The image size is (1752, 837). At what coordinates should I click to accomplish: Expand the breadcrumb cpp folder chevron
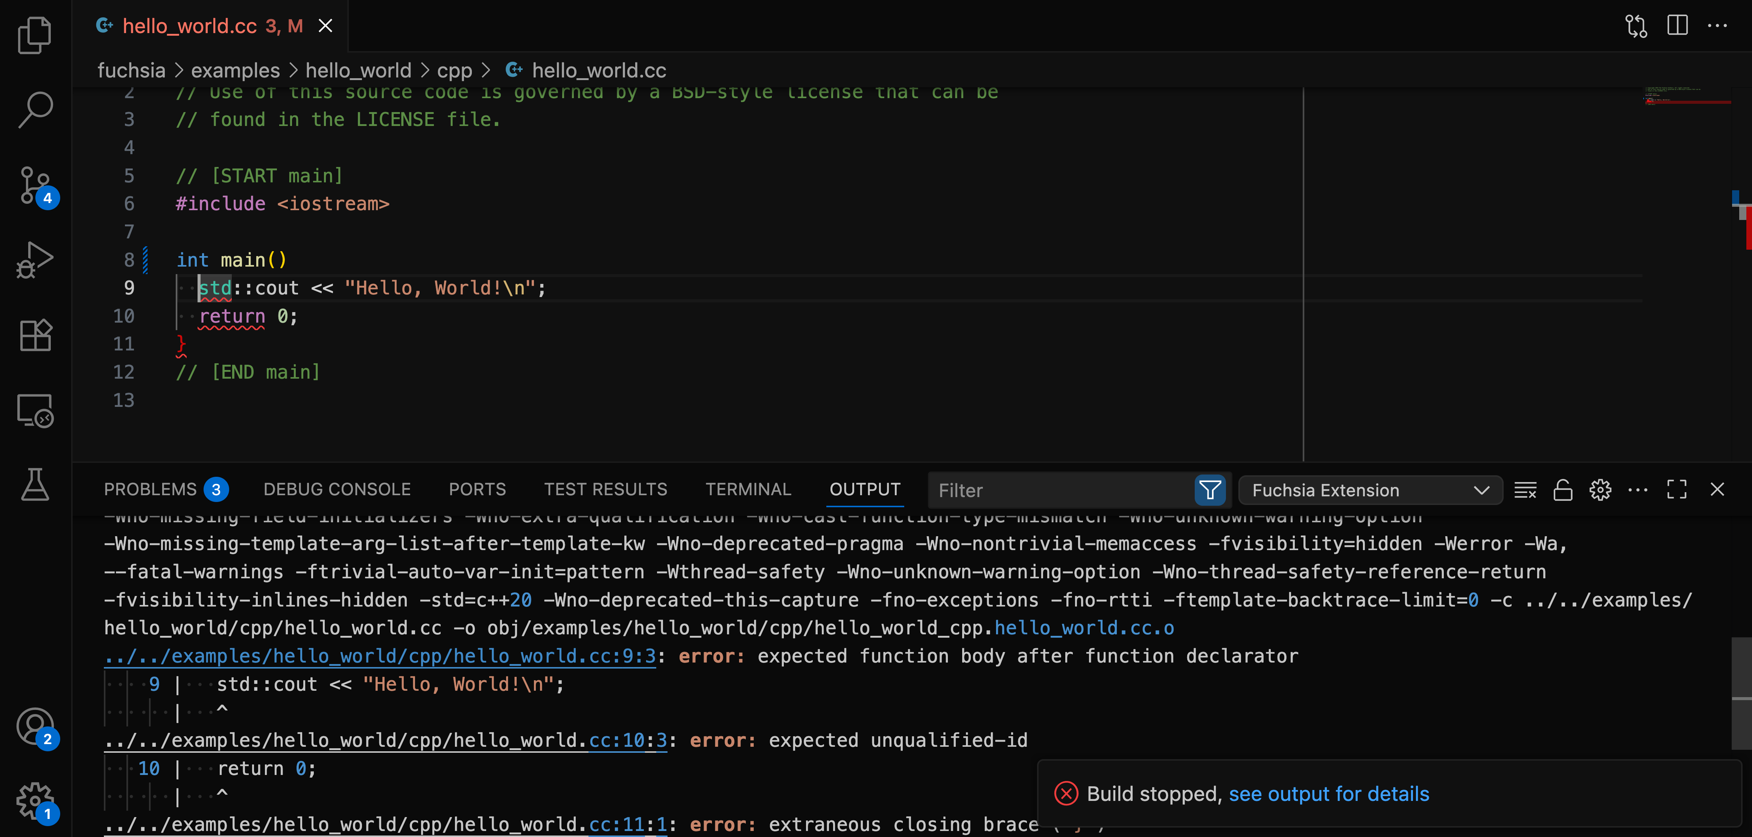click(486, 70)
